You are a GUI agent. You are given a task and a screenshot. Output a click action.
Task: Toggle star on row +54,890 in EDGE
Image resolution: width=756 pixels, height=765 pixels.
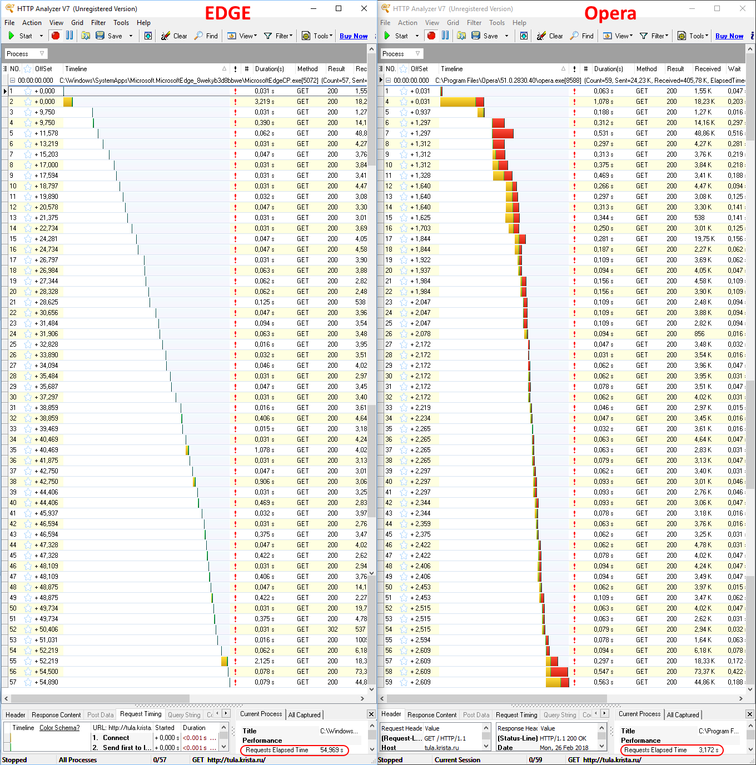point(28,682)
